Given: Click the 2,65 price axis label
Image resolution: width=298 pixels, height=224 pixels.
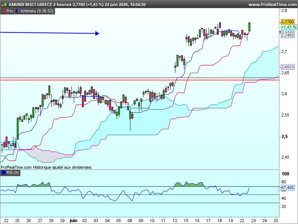Looking at the screenshot, I should [x=285, y=73].
